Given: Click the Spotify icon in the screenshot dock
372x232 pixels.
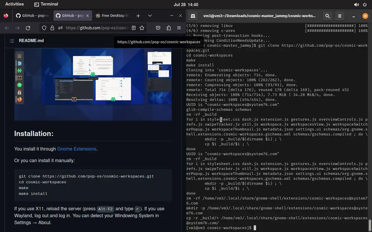Looking at the screenshot, I should click(19, 85).
